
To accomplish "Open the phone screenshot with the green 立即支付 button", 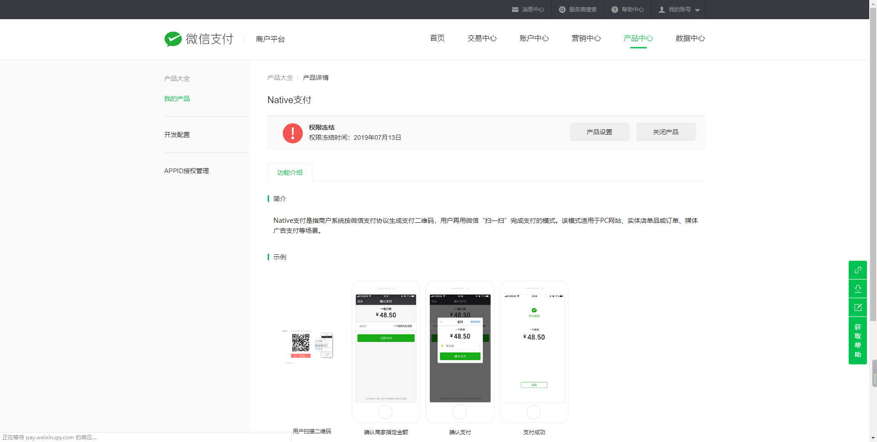I will (386, 352).
